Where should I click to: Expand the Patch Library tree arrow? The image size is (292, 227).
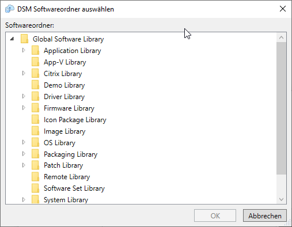coord(24,165)
